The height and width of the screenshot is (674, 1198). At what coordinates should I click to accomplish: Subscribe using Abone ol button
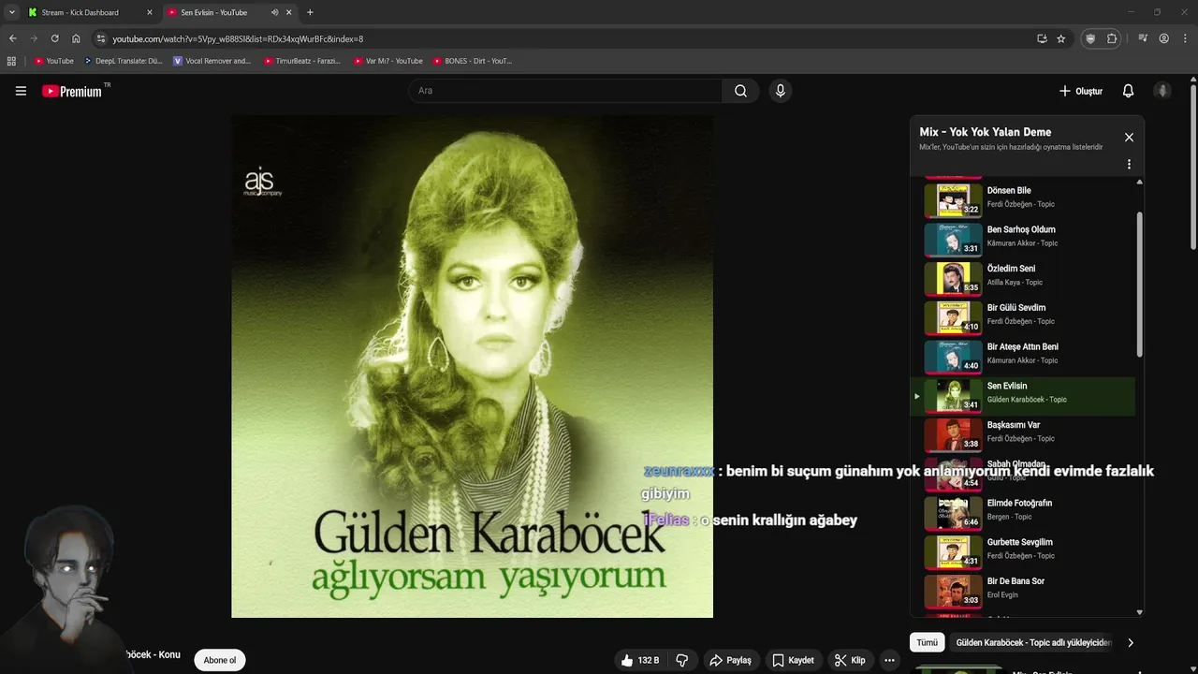[x=220, y=660]
